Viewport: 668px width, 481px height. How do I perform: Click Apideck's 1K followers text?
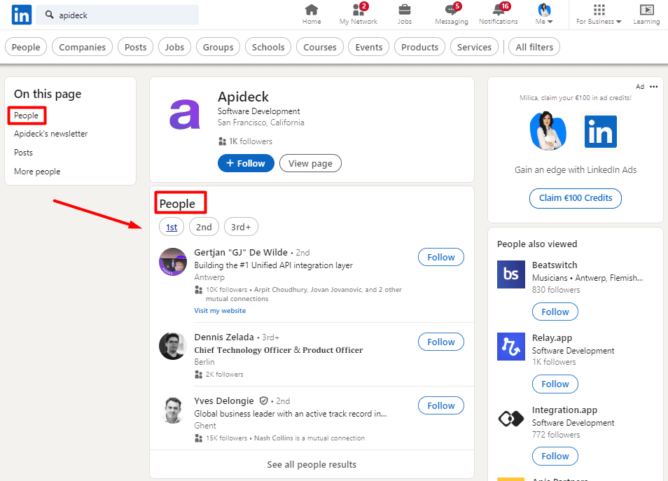251,141
